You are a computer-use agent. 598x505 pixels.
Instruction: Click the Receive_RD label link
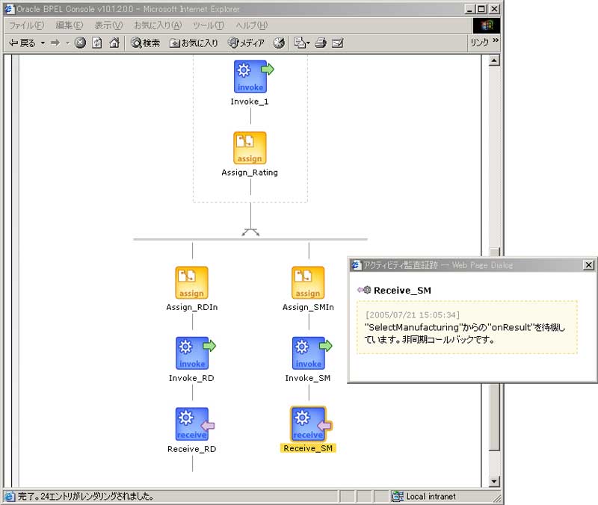191,448
